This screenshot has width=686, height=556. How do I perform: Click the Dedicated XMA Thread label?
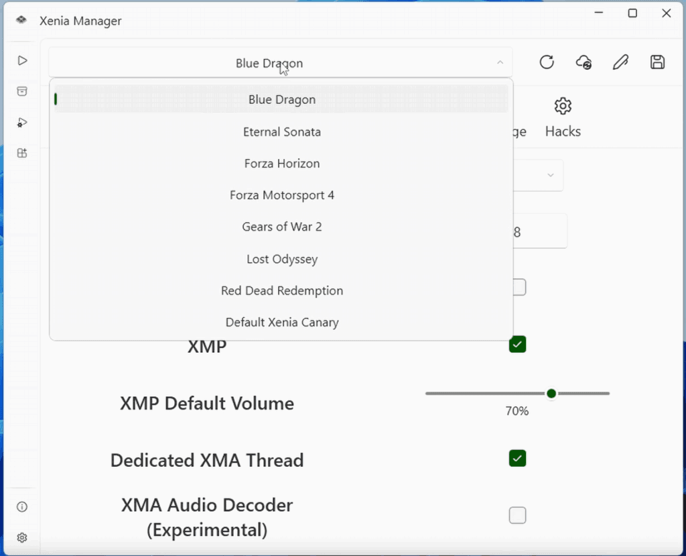[207, 460]
